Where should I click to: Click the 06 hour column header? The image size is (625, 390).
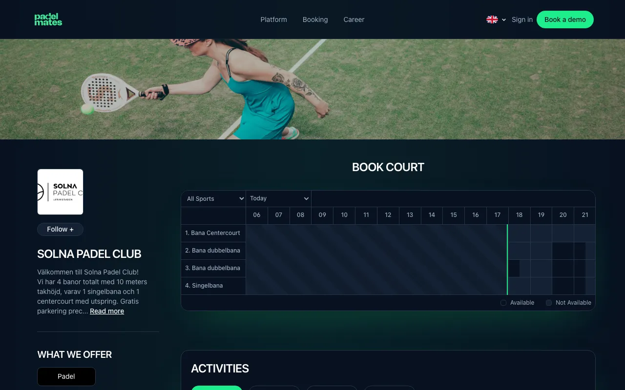click(x=257, y=215)
